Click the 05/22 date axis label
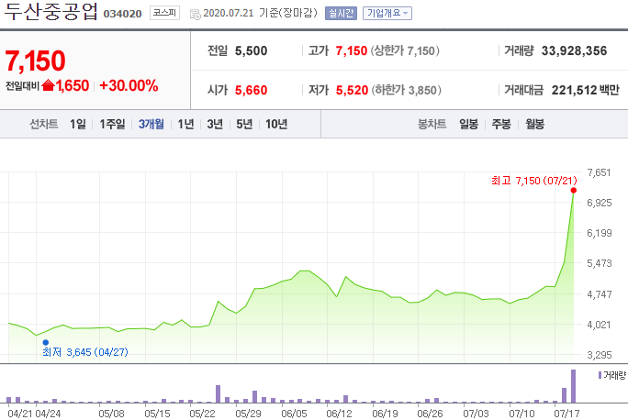628x420 pixels. point(202,414)
